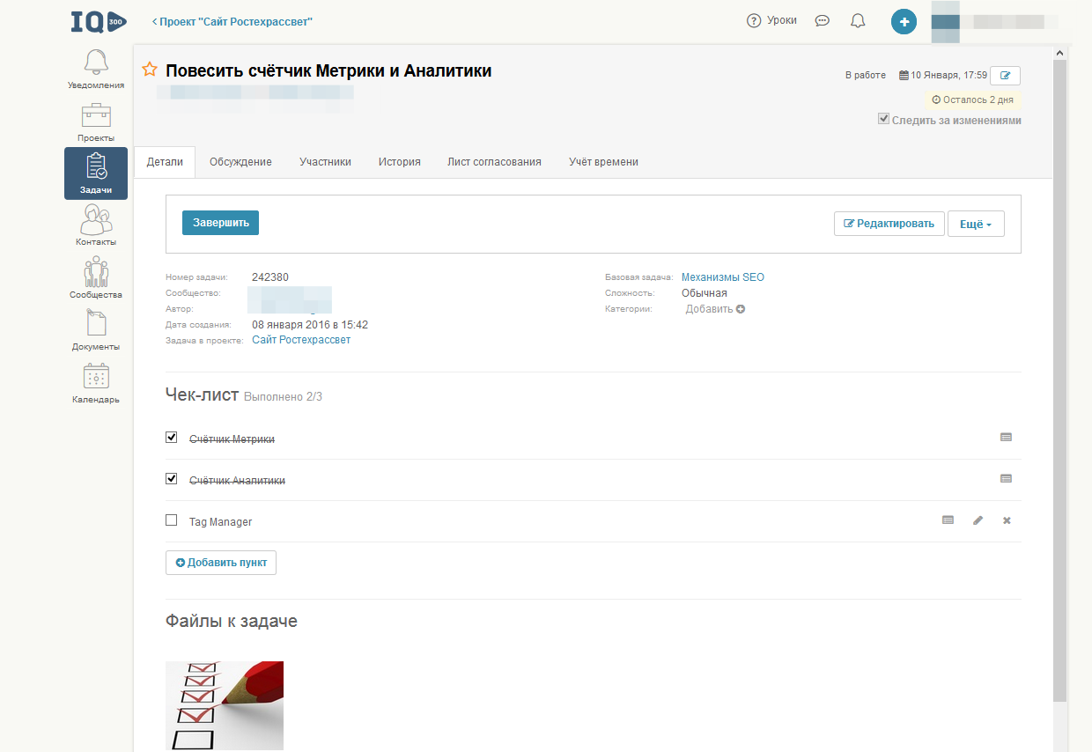Open the attached checklist image thumbnail

click(x=225, y=706)
